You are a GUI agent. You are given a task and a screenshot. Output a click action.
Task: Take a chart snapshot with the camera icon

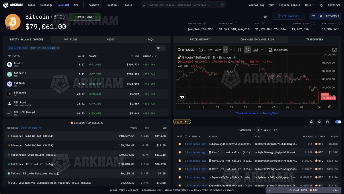point(334,50)
